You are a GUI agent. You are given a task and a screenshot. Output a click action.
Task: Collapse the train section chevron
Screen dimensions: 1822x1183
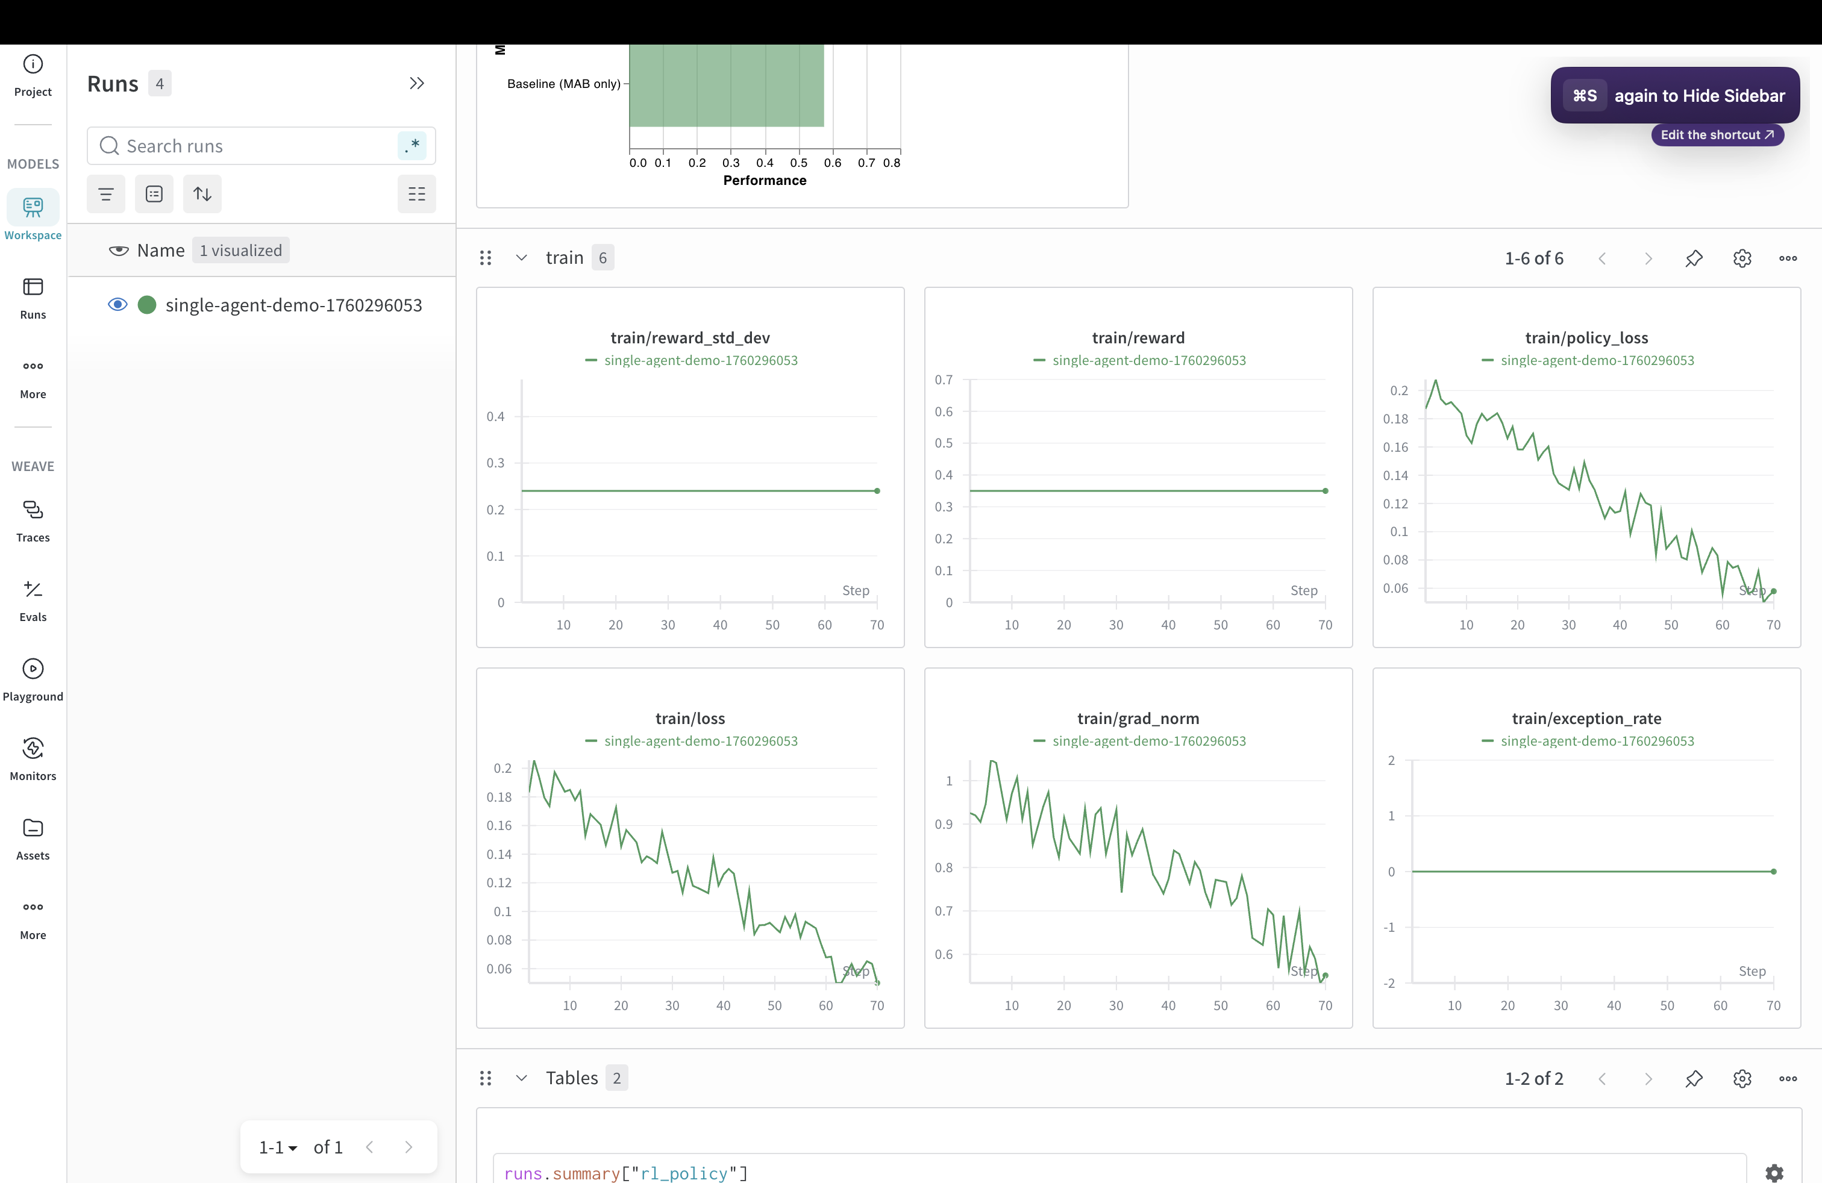(x=521, y=258)
